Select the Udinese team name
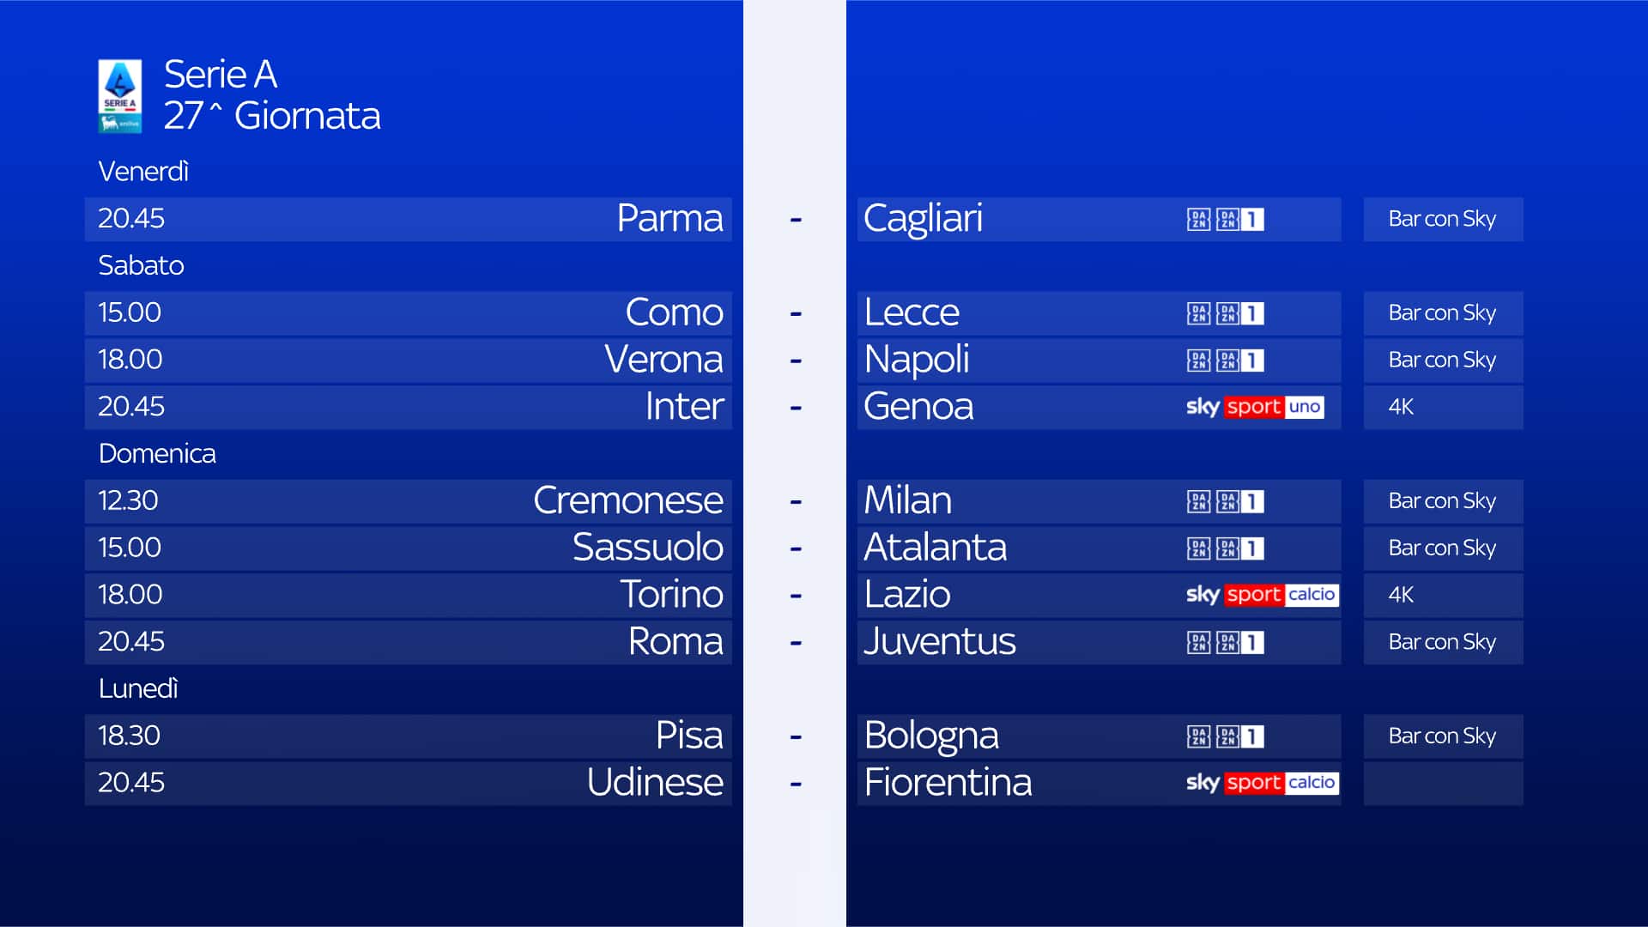Viewport: 1648px width, 927px height. tap(655, 783)
